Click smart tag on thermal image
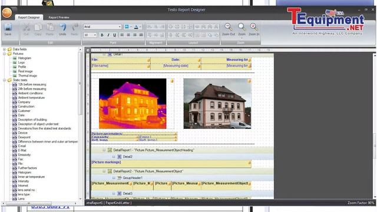 coord(172,81)
